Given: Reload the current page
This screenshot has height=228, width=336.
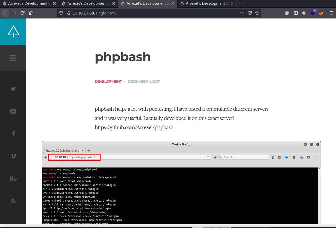Looking at the screenshot, I should tap(22, 13).
